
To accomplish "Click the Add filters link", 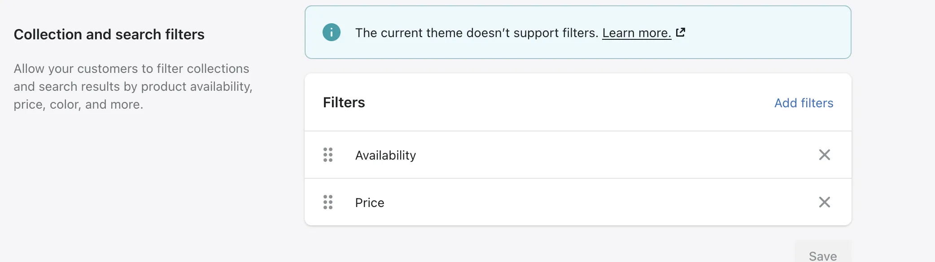I will pos(804,103).
